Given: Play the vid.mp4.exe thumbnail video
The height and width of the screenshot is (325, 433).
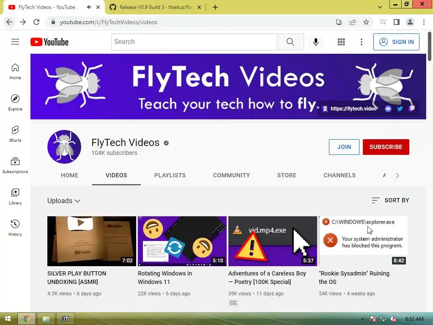Looking at the screenshot, I should point(273,241).
